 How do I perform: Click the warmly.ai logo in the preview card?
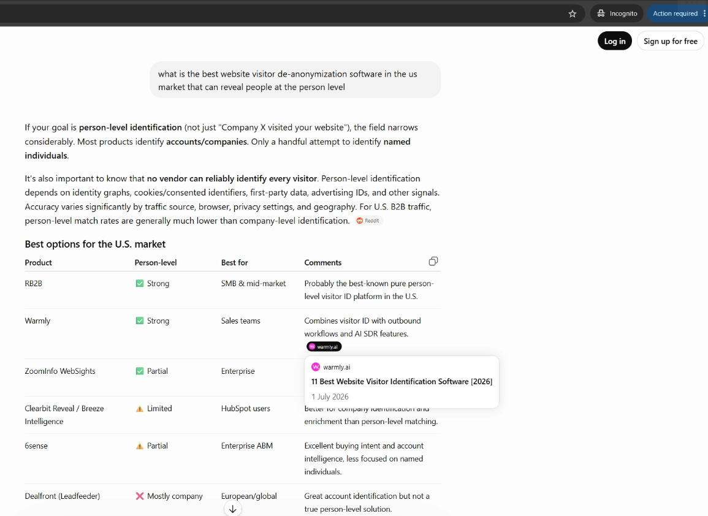(316, 367)
